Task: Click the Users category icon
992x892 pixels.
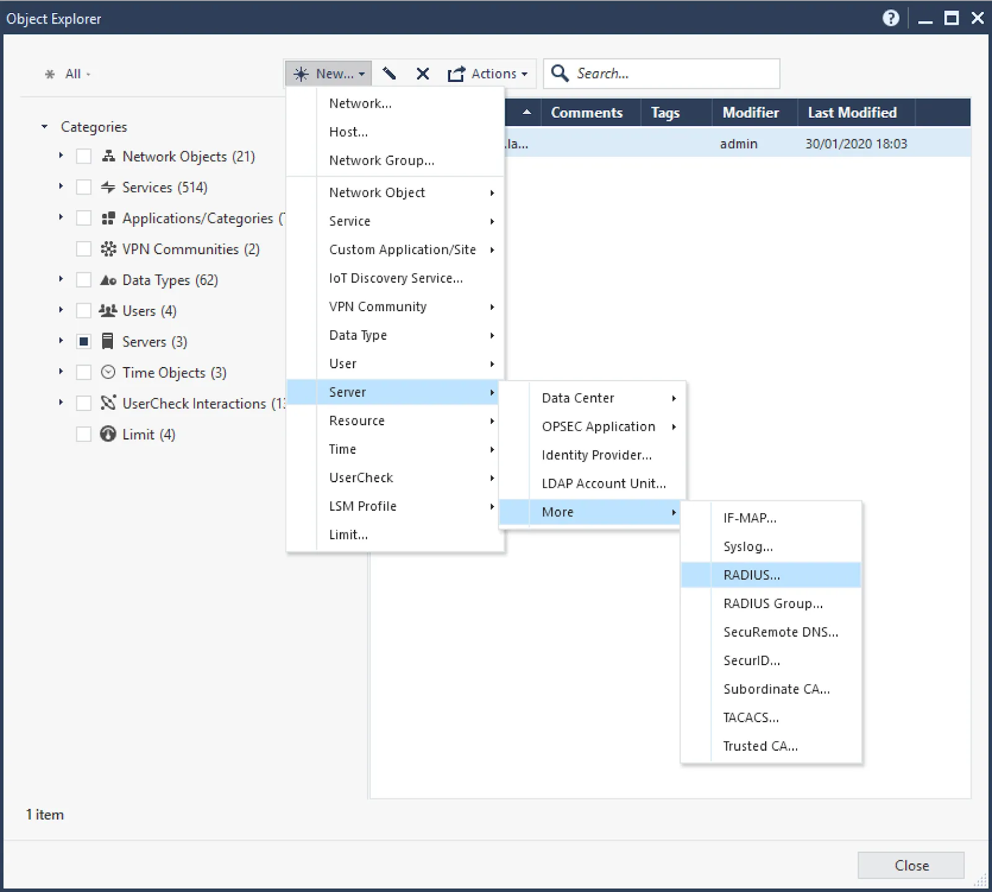Action: (108, 311)
